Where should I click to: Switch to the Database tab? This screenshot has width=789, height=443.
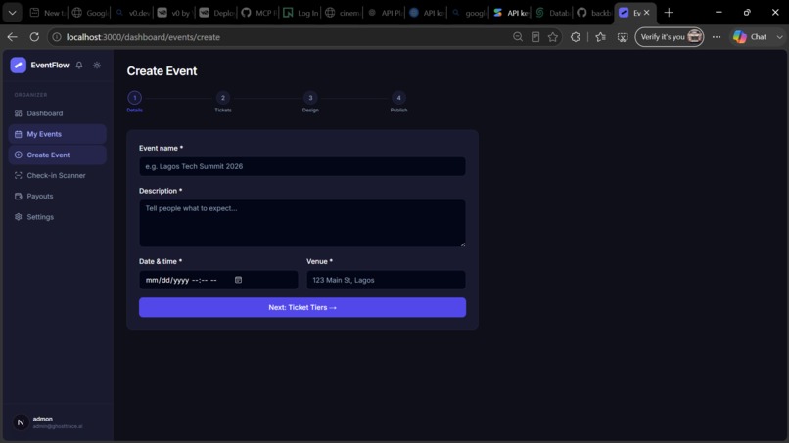(x=552, y=13)
